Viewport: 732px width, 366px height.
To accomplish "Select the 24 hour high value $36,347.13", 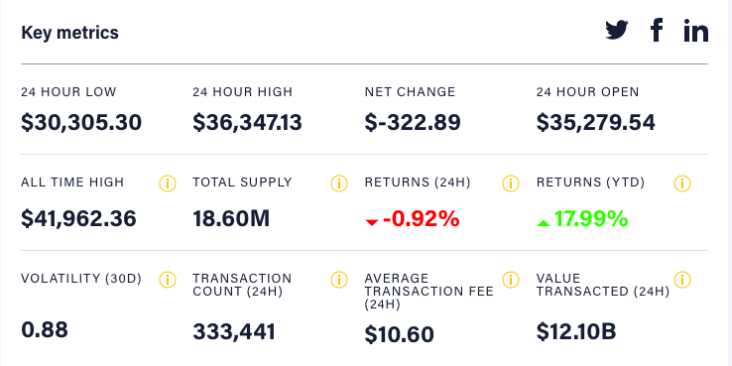I will tap(247, 123).
